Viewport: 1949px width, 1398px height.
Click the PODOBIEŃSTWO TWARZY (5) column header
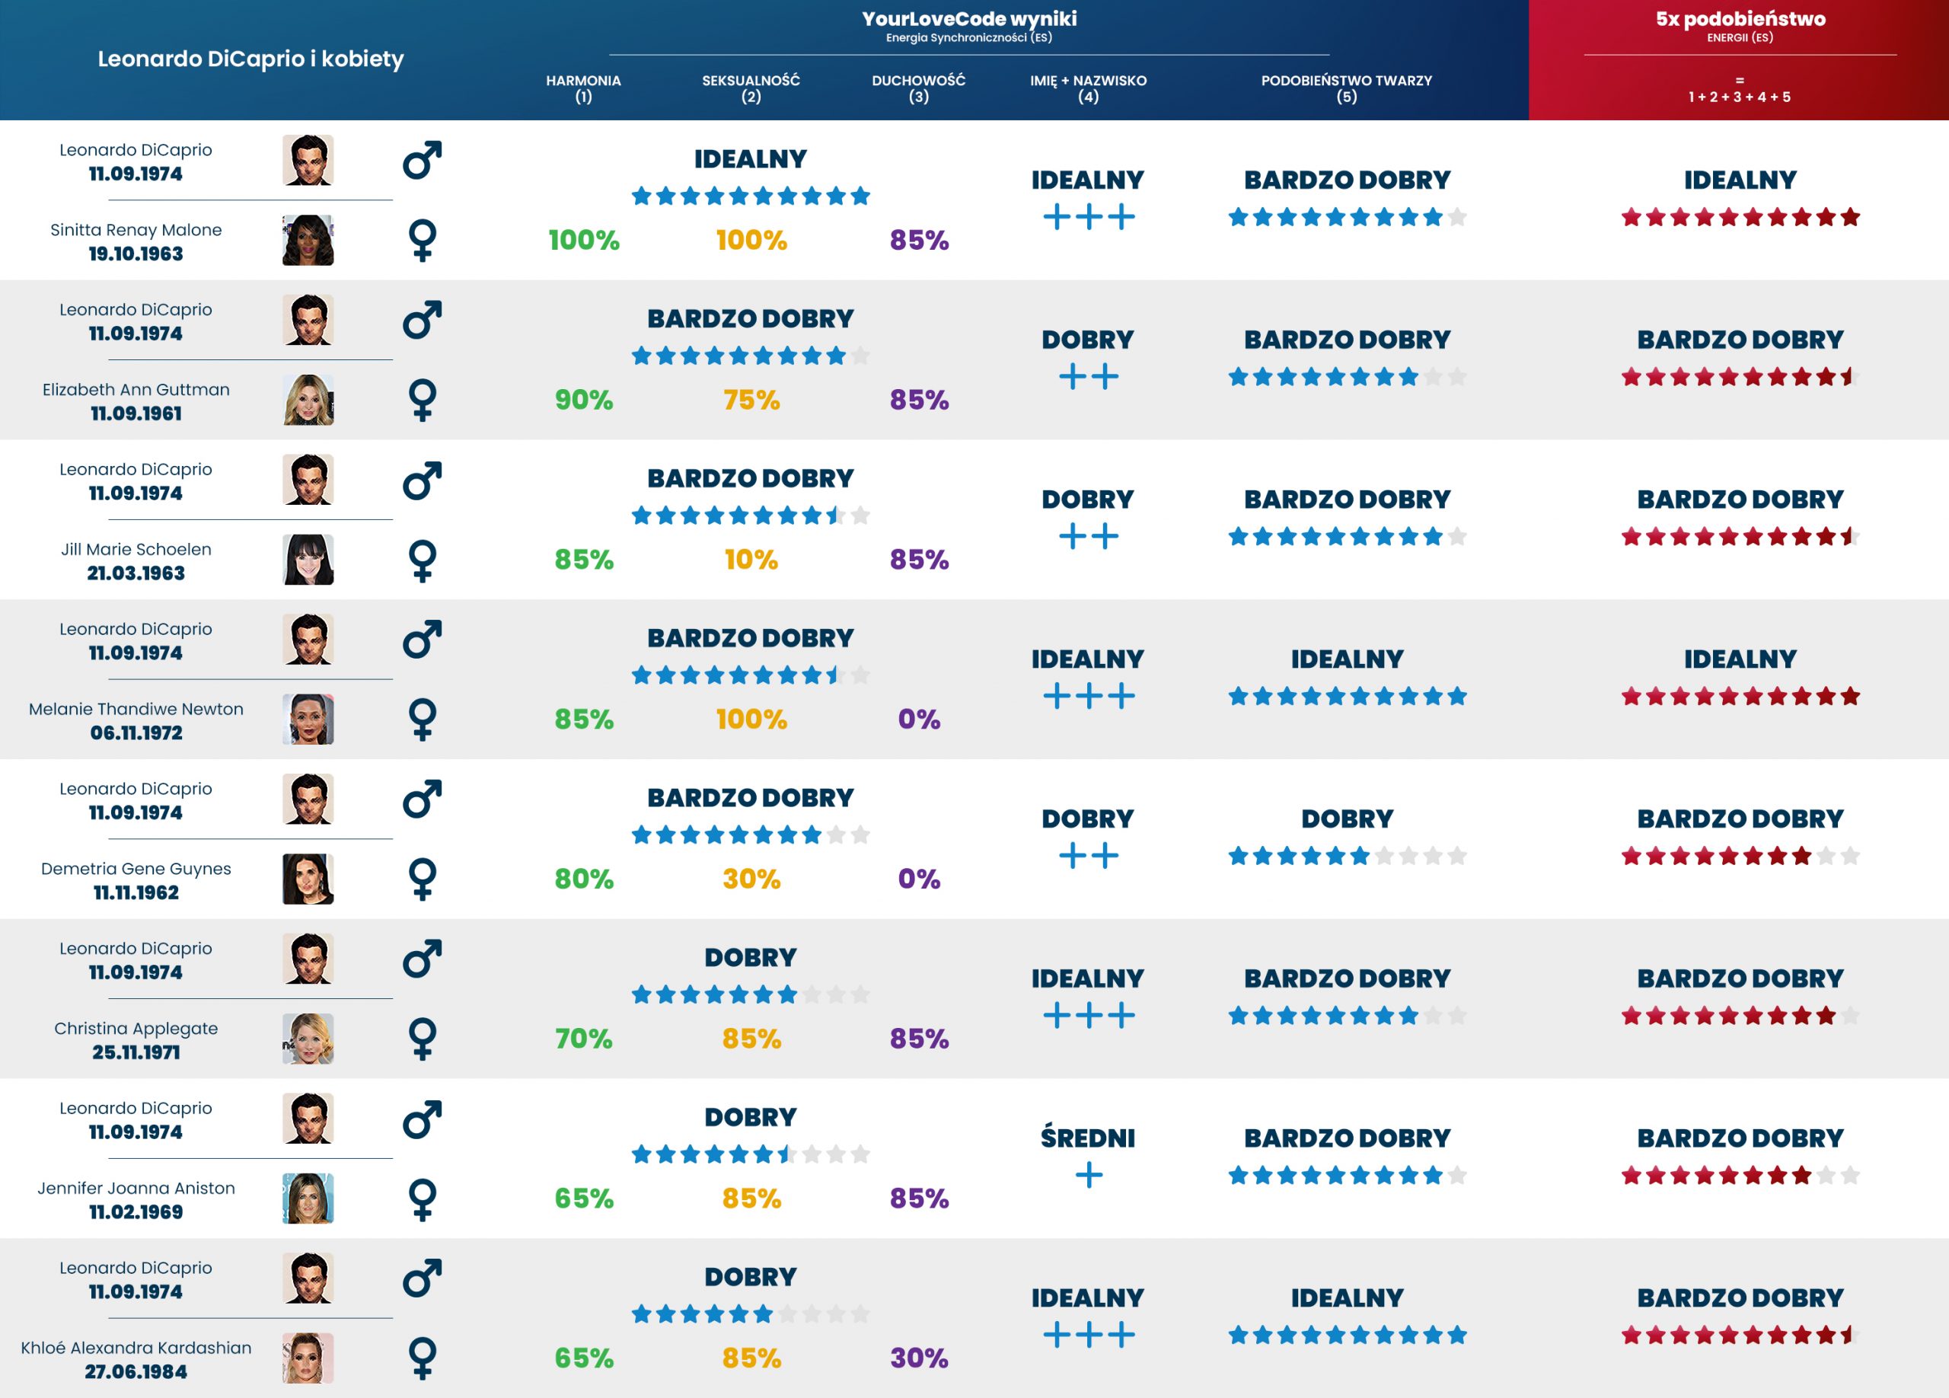pos(1346,88)
